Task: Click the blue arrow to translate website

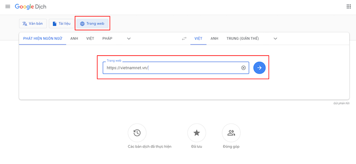Action: coord(259,68)
